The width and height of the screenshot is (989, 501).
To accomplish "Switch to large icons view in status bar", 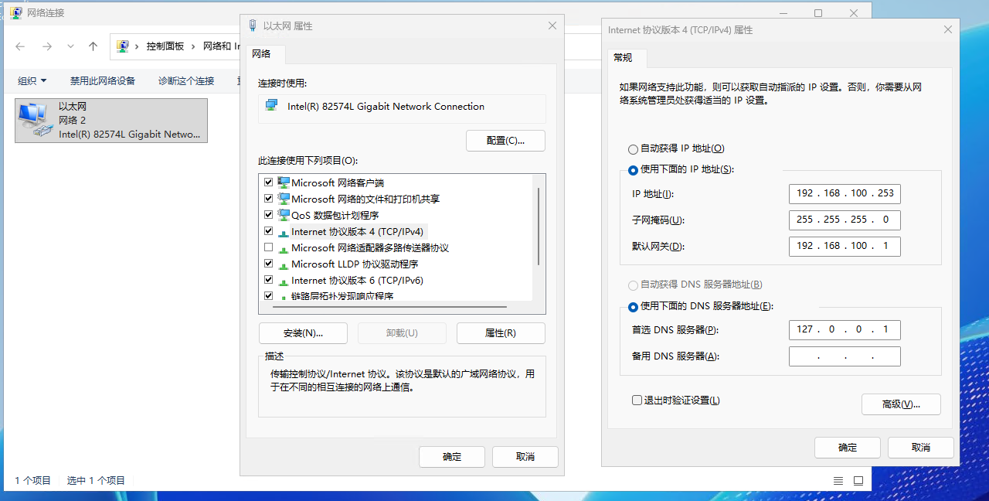I will click(x=858, y=480).
